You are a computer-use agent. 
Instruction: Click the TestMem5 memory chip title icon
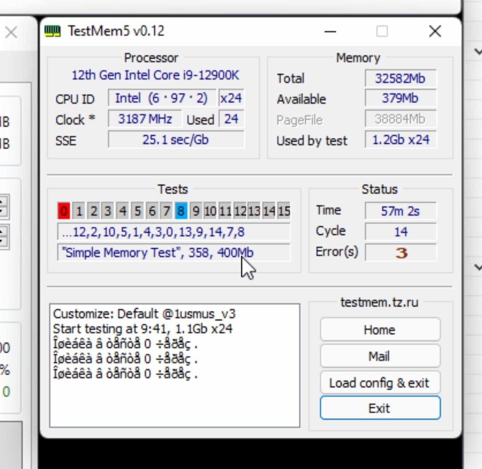pyautogui.click(x=52, y=31)
